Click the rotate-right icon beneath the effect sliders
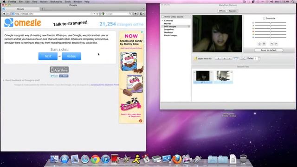Image resolution: width=297 pixels, height=167 pixels. 264,44
